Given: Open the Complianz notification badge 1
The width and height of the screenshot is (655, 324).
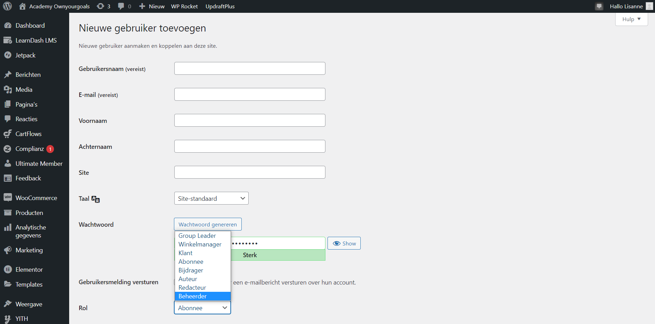Looking at the screenshot, I should [x=50, y=149].
